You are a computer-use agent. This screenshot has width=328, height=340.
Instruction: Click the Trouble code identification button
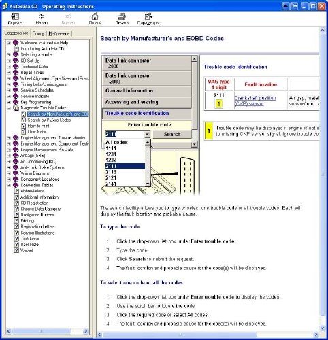(x=146, y=114)
